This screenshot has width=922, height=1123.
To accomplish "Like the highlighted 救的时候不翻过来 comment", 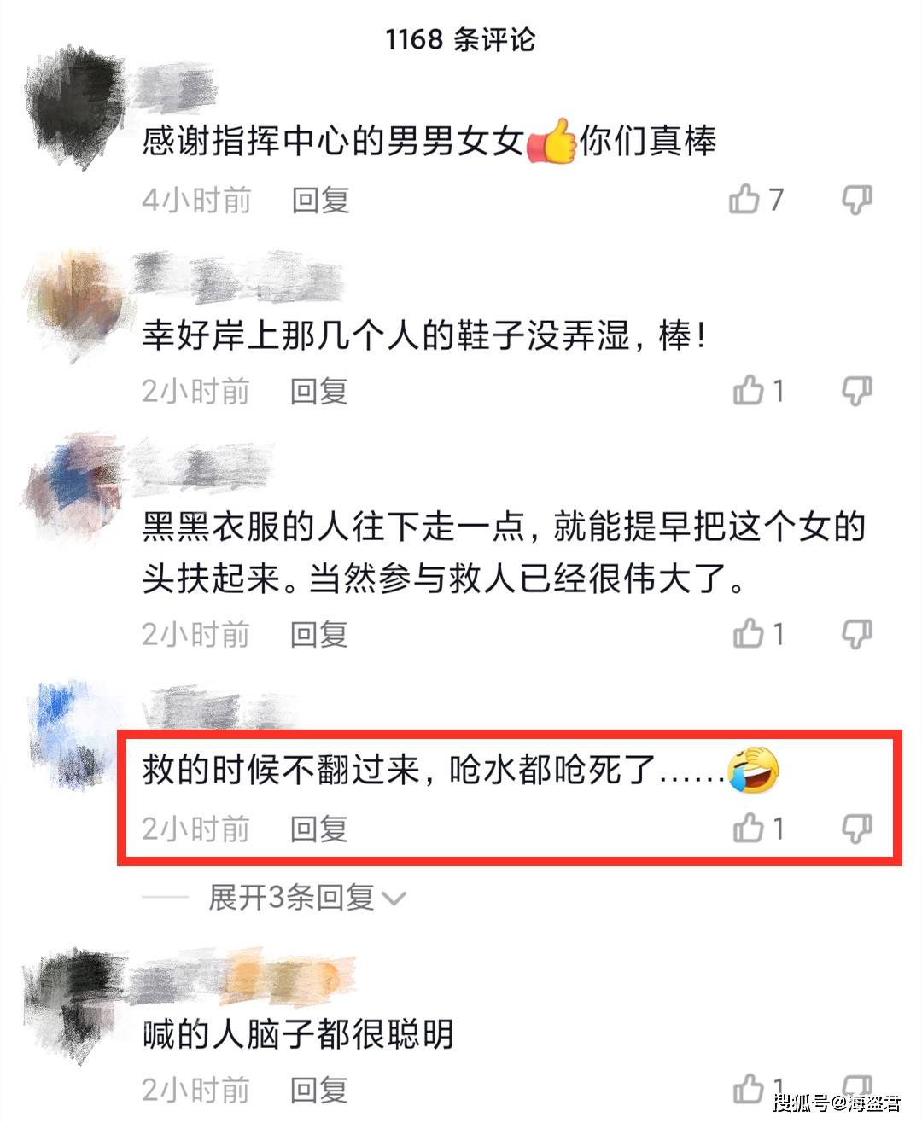I will 748,828.
